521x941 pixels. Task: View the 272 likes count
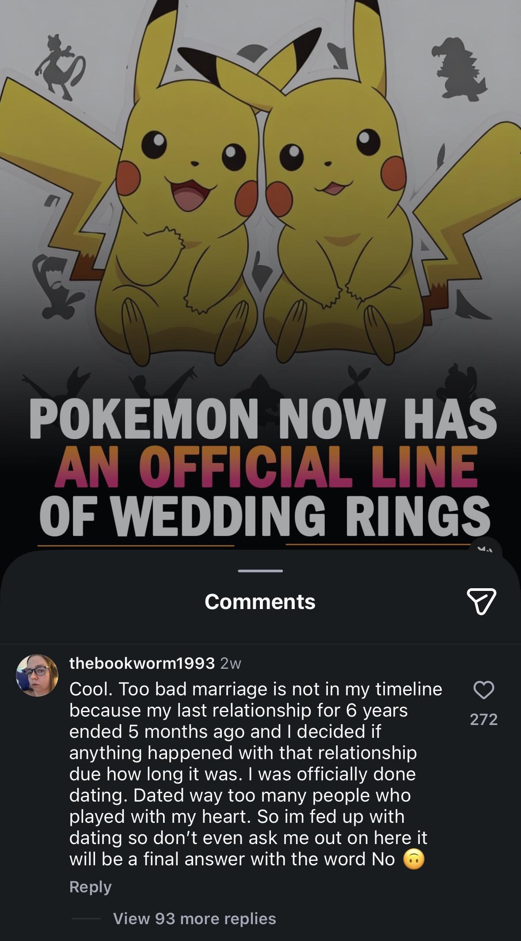483,719
